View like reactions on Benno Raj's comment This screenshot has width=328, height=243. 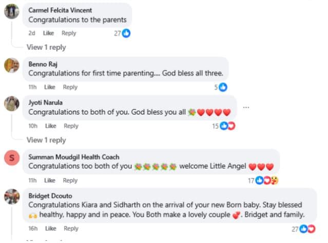(221, 87)
